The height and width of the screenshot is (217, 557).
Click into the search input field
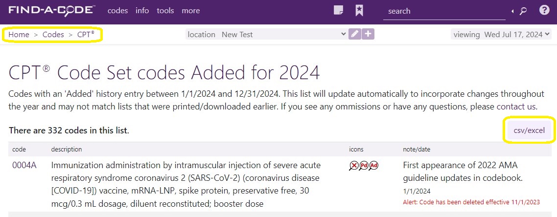pyautogui.click(x=444, y=11)
